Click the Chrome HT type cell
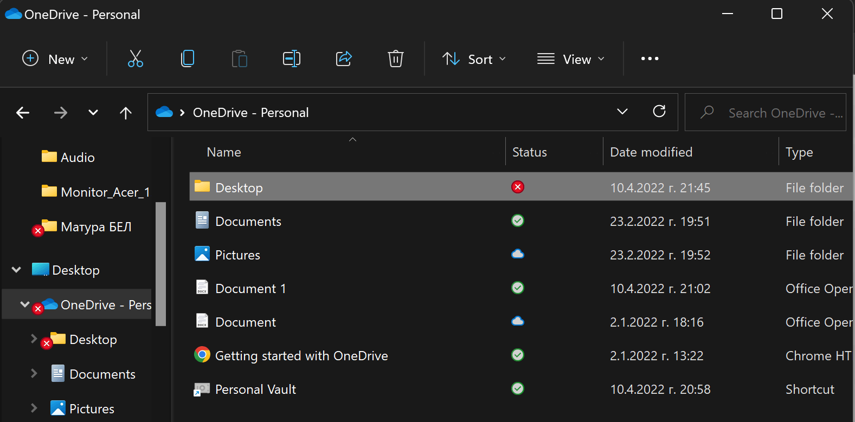855x422 pixels. pos(818,356)
